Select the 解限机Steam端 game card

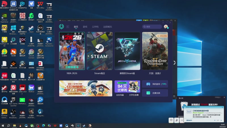127,51
